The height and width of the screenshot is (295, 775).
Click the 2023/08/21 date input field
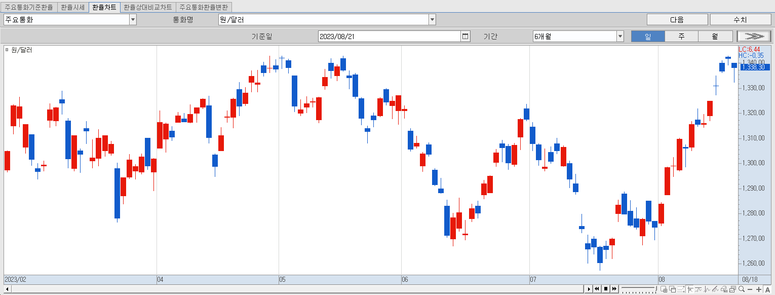390,36
